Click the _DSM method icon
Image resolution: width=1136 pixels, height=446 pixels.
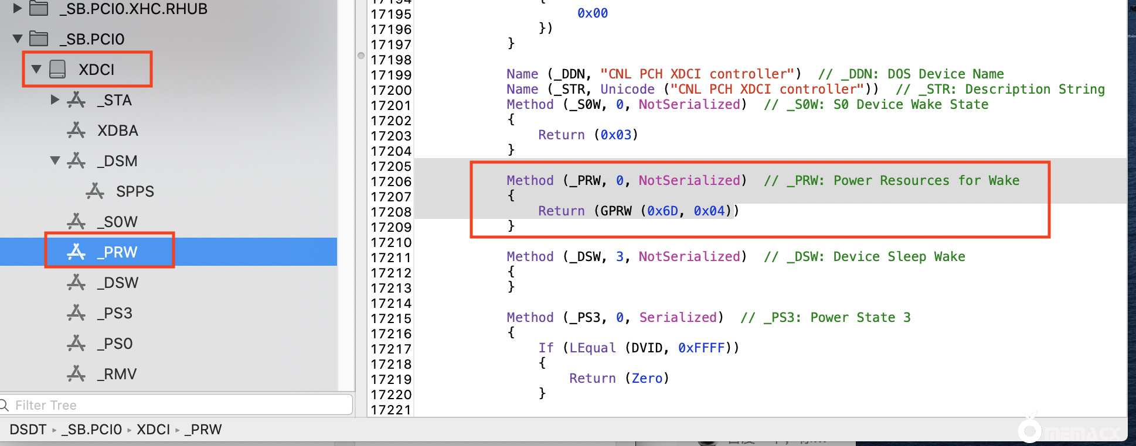click(x=76, y=161)
